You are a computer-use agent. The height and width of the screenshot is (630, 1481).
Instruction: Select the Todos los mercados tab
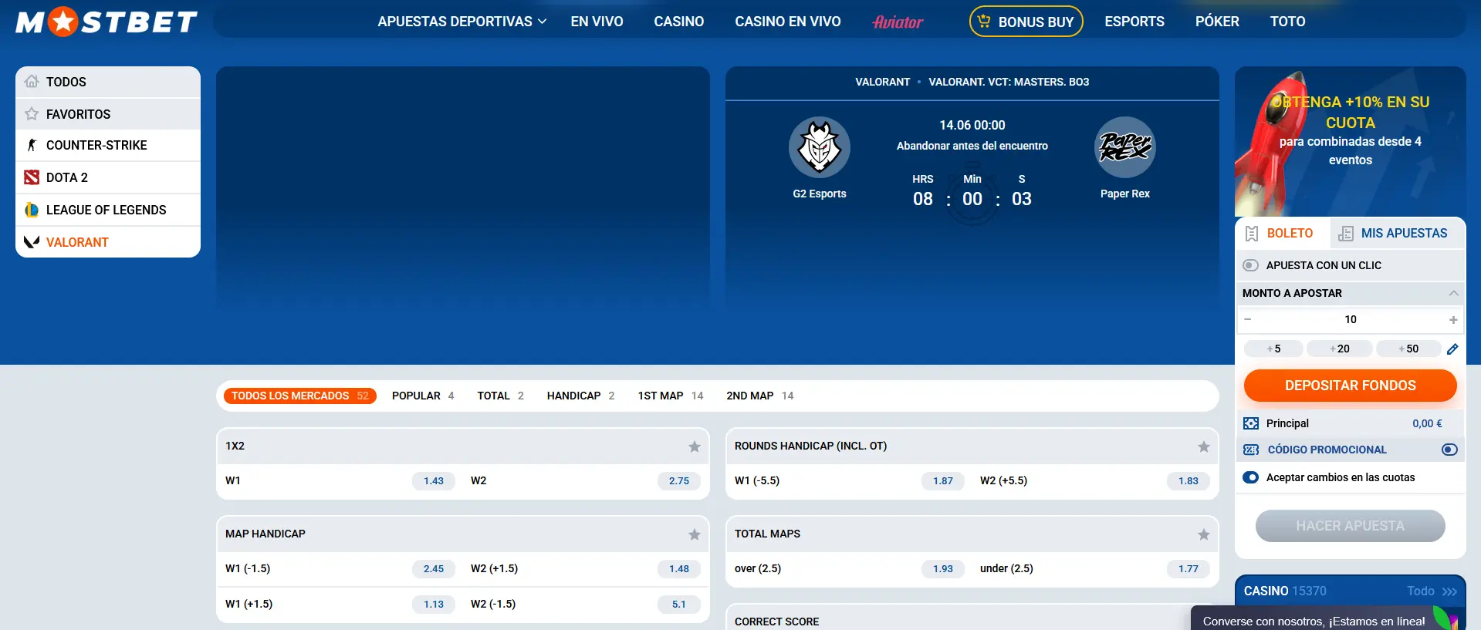(300, 396)
